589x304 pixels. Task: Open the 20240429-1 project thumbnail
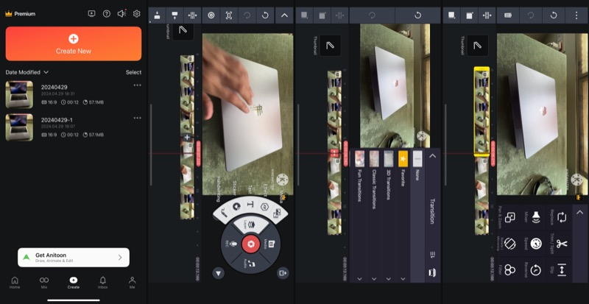tap(19, 127)
